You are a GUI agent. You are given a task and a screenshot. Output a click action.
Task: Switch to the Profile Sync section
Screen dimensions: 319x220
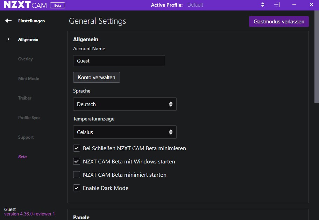coord(29,118)
